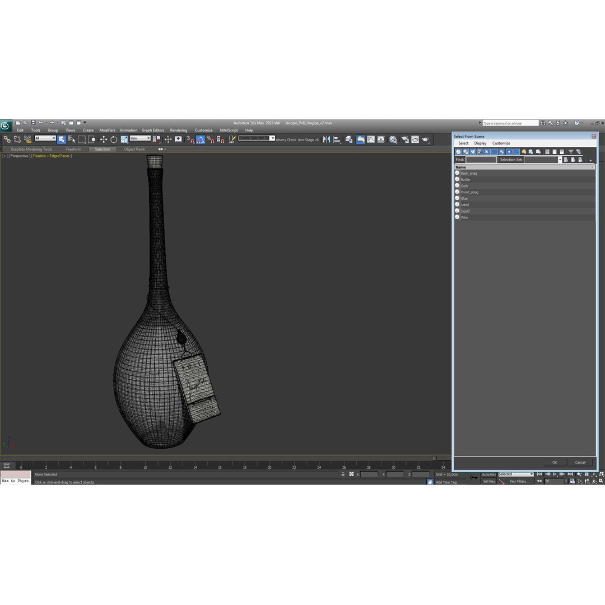
Task: Open the Select by Name tool
Action: 71,139
